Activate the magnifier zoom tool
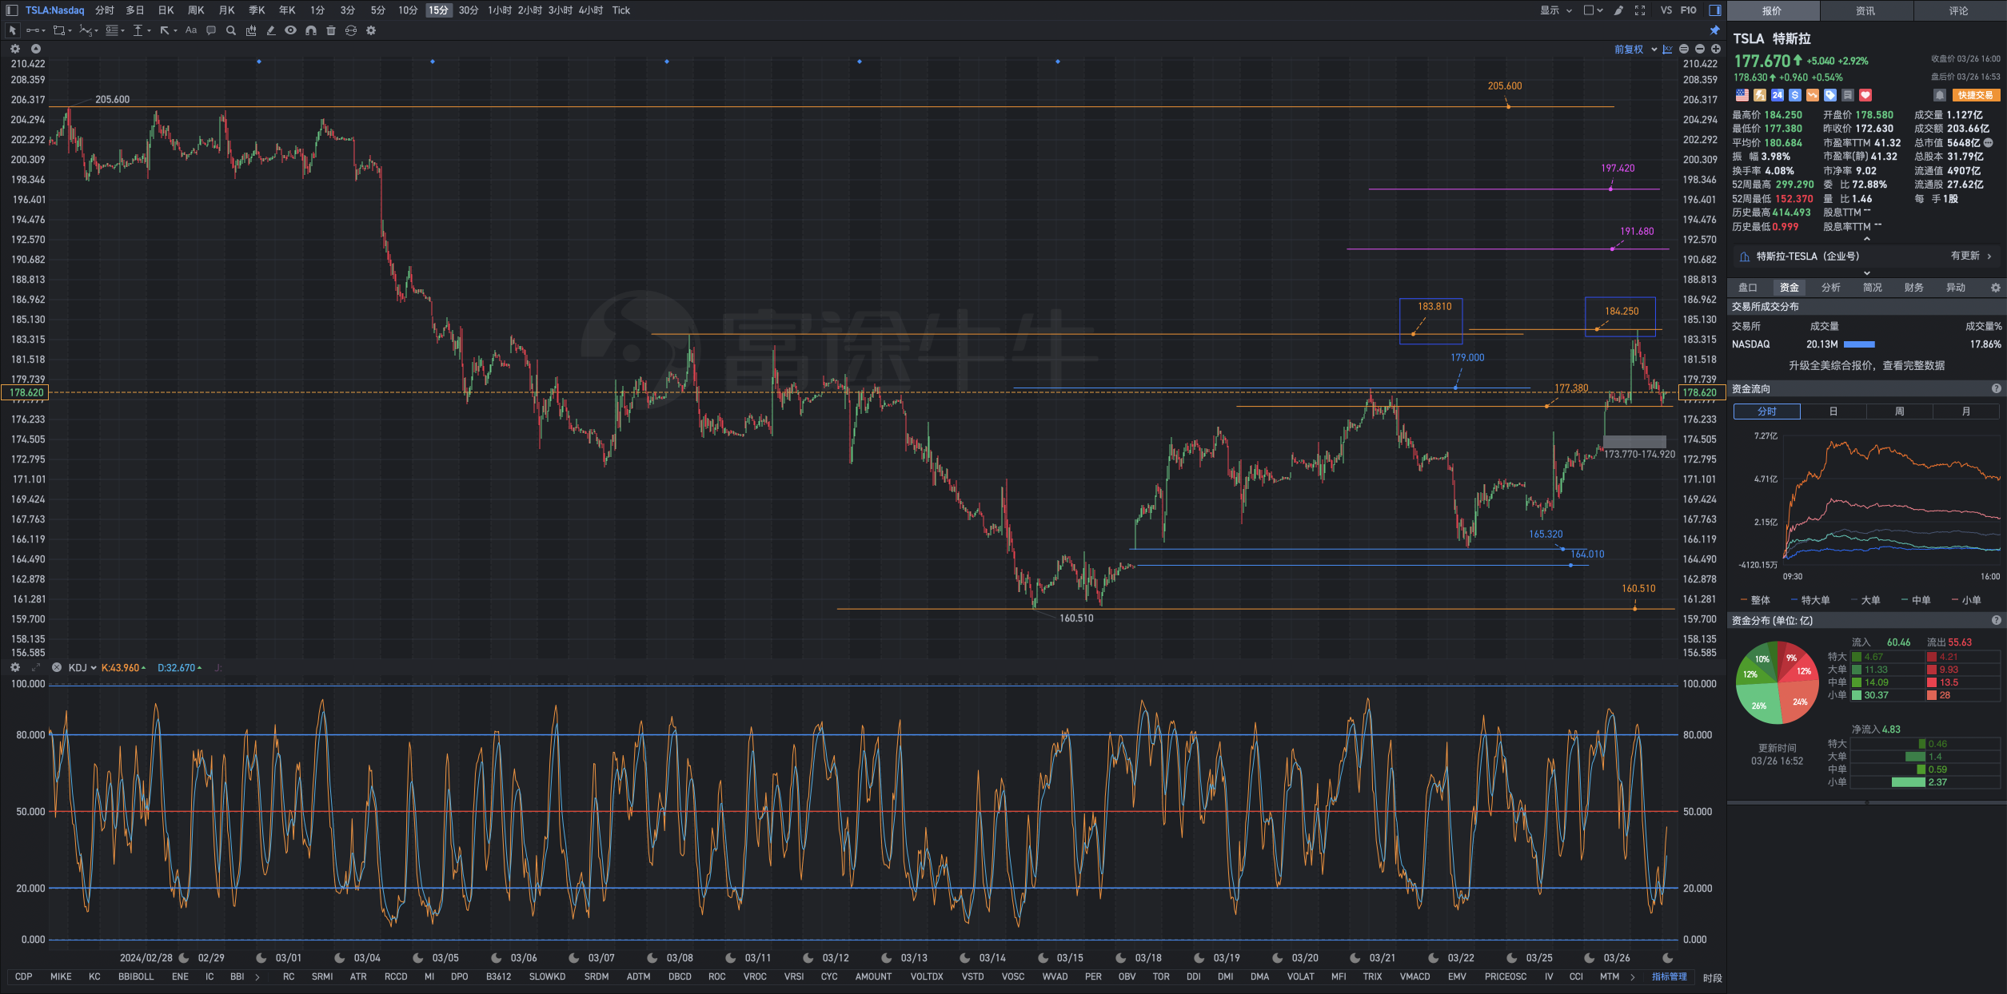 231,30
